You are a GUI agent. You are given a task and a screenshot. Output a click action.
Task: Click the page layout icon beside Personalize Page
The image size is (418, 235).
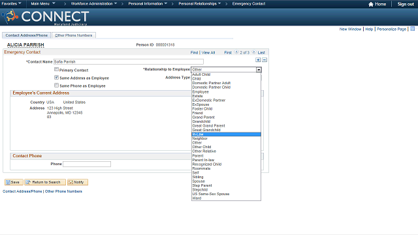(412, 29)
